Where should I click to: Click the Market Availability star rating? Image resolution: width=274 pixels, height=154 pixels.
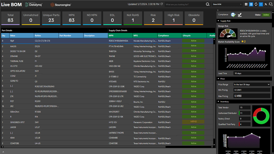[244, 42]
